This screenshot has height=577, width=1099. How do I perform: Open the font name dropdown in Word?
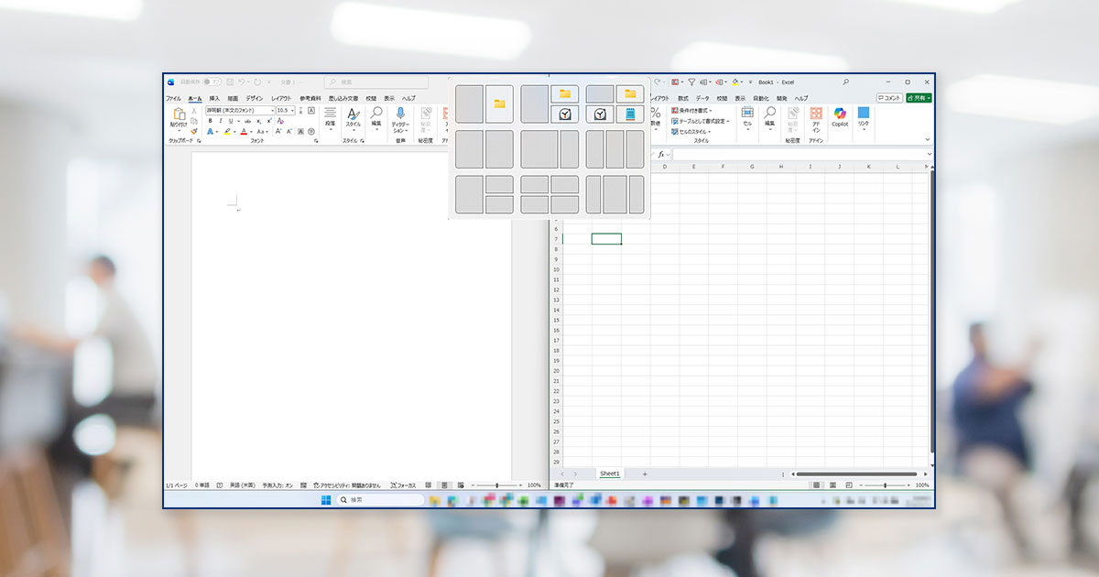[272, 110]
